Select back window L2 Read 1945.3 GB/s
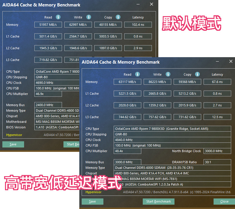This screenshot has width=235, height=209. (x=48, y=48)
